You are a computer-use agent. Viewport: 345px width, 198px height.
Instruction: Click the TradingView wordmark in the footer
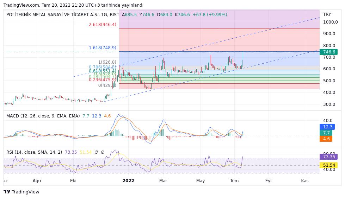pyautogui.click(x=25, y=192)
